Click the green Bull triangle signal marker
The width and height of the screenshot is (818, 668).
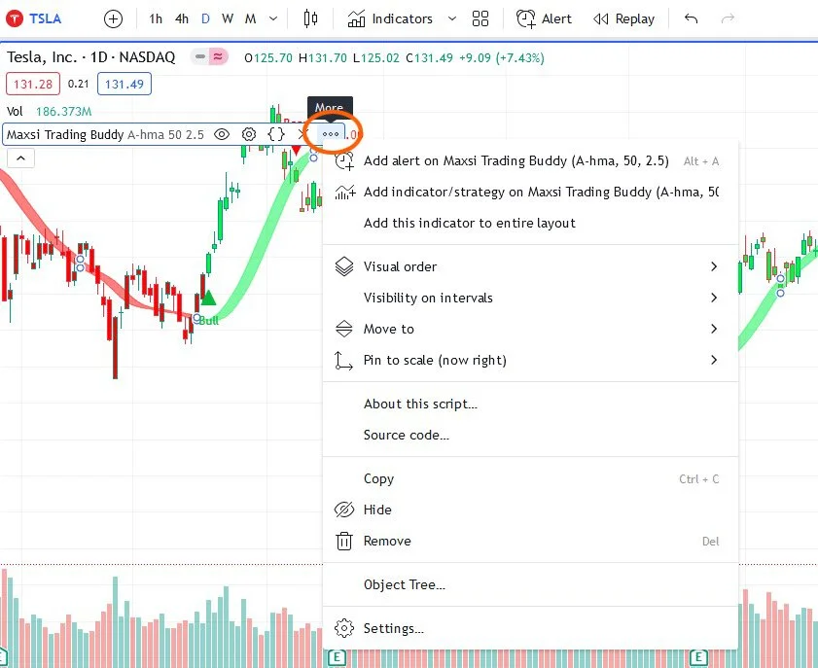click(x=208, y=298)
